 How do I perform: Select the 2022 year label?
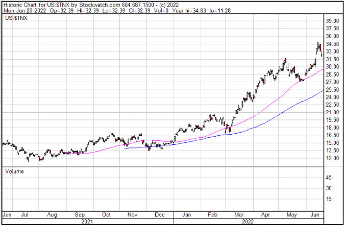pyautogui.click(x=248, y=221)
